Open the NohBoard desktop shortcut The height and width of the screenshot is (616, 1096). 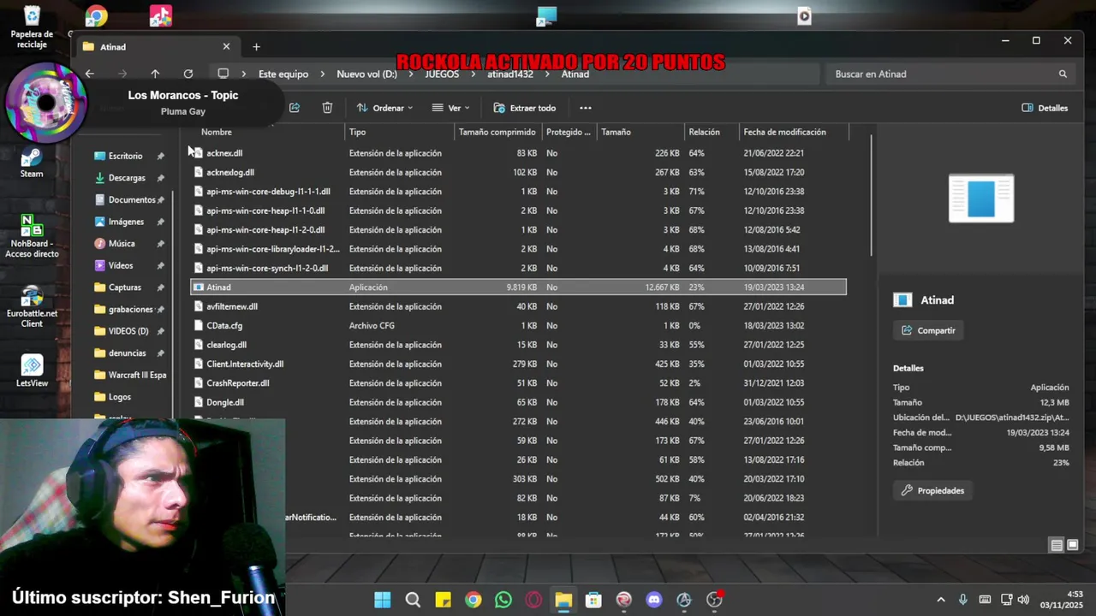click(32, 236)
